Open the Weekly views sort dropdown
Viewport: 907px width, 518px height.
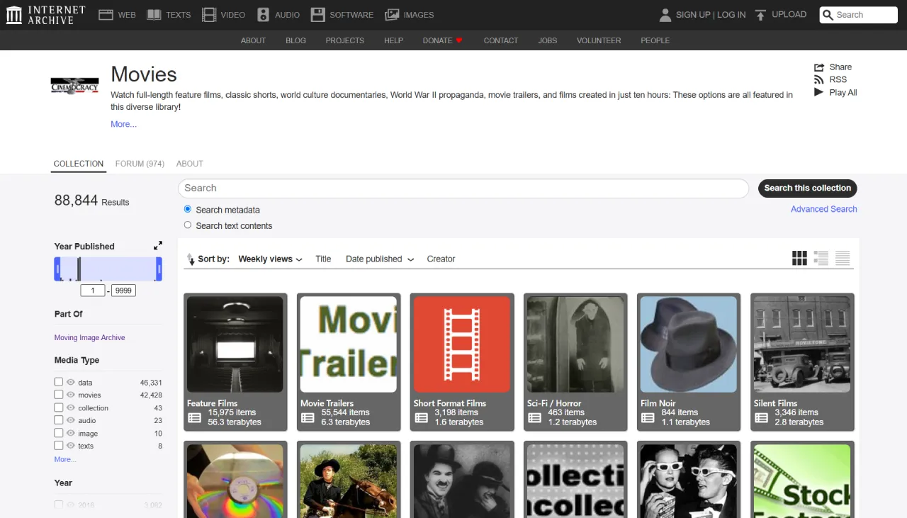pyautogui.click(x=270, y=259)
